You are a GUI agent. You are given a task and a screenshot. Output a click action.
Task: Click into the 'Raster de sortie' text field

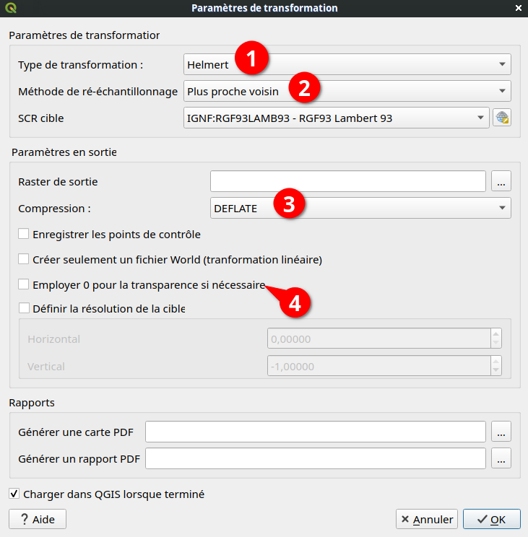[x=347, y=182]
